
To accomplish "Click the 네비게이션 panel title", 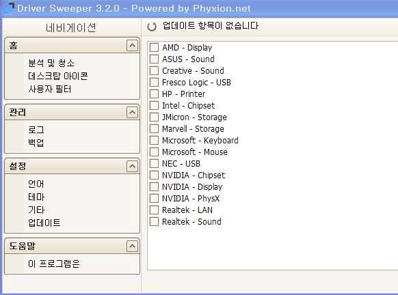I will click(x=71, y=27).
